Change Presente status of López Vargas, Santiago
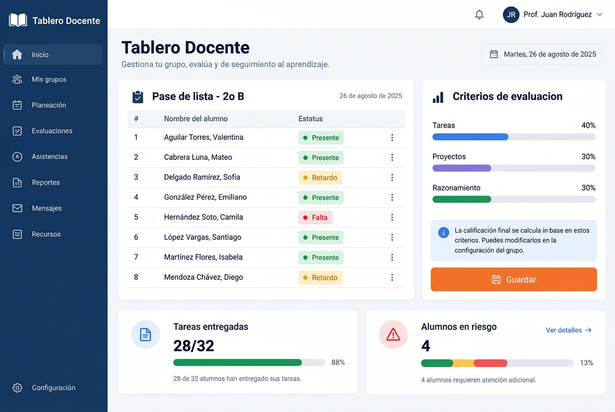 click(321, 238)
